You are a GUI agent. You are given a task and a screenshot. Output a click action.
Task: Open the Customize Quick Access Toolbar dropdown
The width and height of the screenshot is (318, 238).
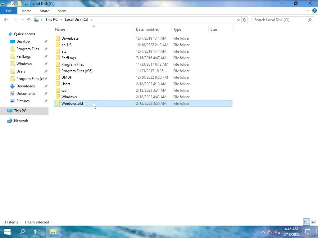click(25, 4)
